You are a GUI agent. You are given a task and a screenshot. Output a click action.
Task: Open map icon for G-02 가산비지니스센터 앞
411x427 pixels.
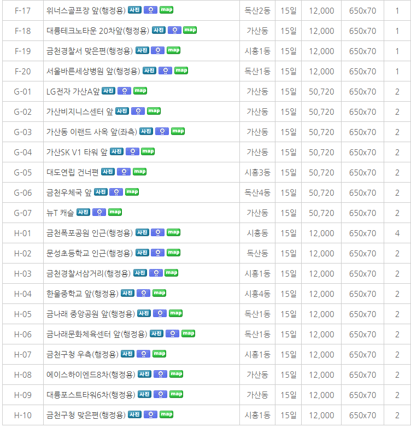[154, 111]
